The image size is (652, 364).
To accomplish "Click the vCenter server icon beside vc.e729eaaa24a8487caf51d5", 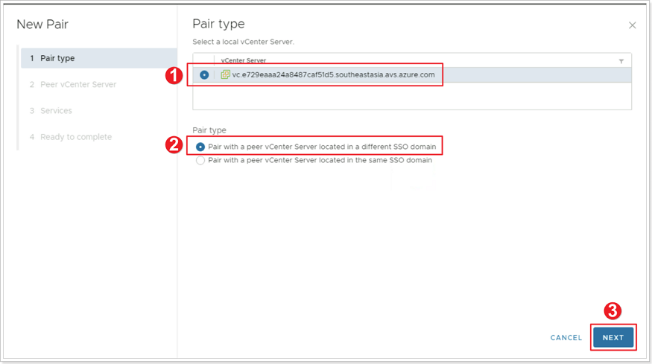I will coord(225,74).
